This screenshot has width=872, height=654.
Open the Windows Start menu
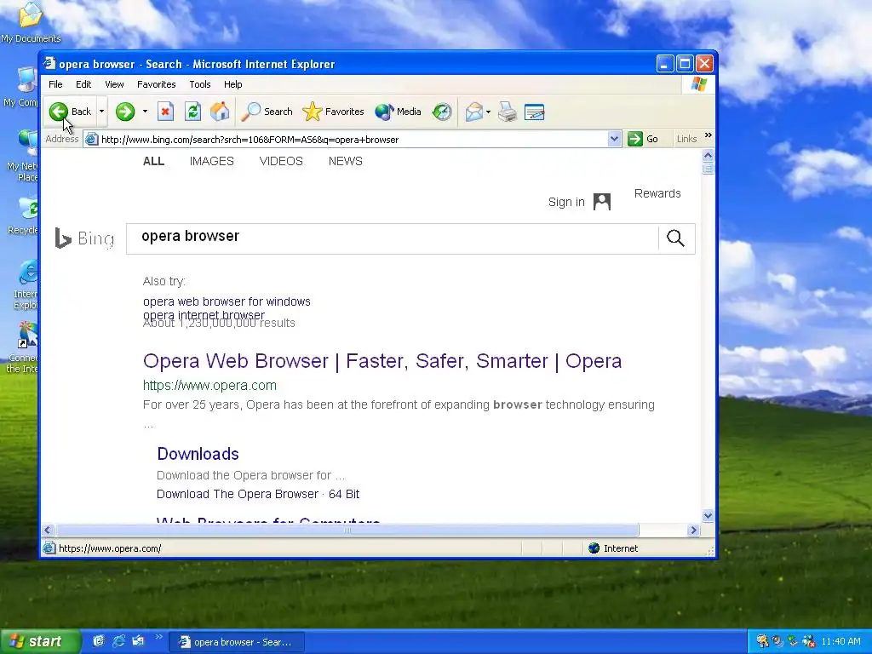[40, 641]
